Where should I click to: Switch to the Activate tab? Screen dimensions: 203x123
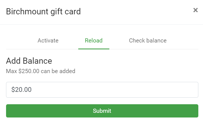[48, 41]
